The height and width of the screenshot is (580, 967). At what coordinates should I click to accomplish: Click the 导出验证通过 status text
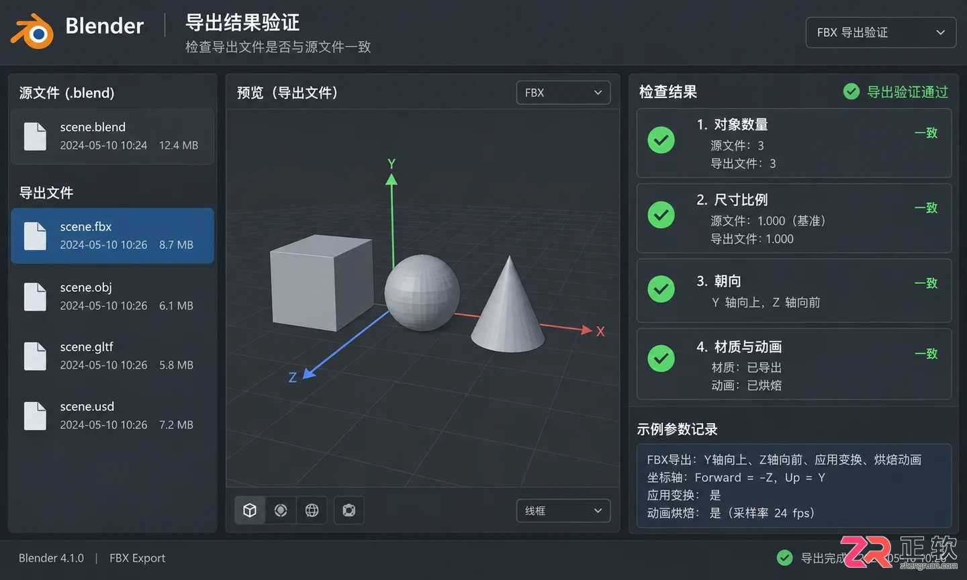pos(907,92)
